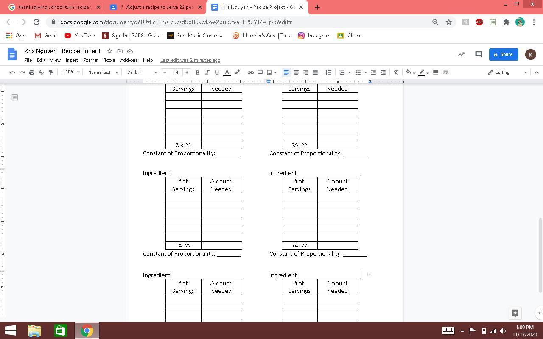Open the Last edit was 2 minutes ago link

pyautogui.click(x=190, y=60)
